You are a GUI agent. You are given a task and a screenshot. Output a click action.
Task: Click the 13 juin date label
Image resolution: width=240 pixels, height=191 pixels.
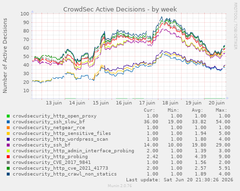coord(54,103)
